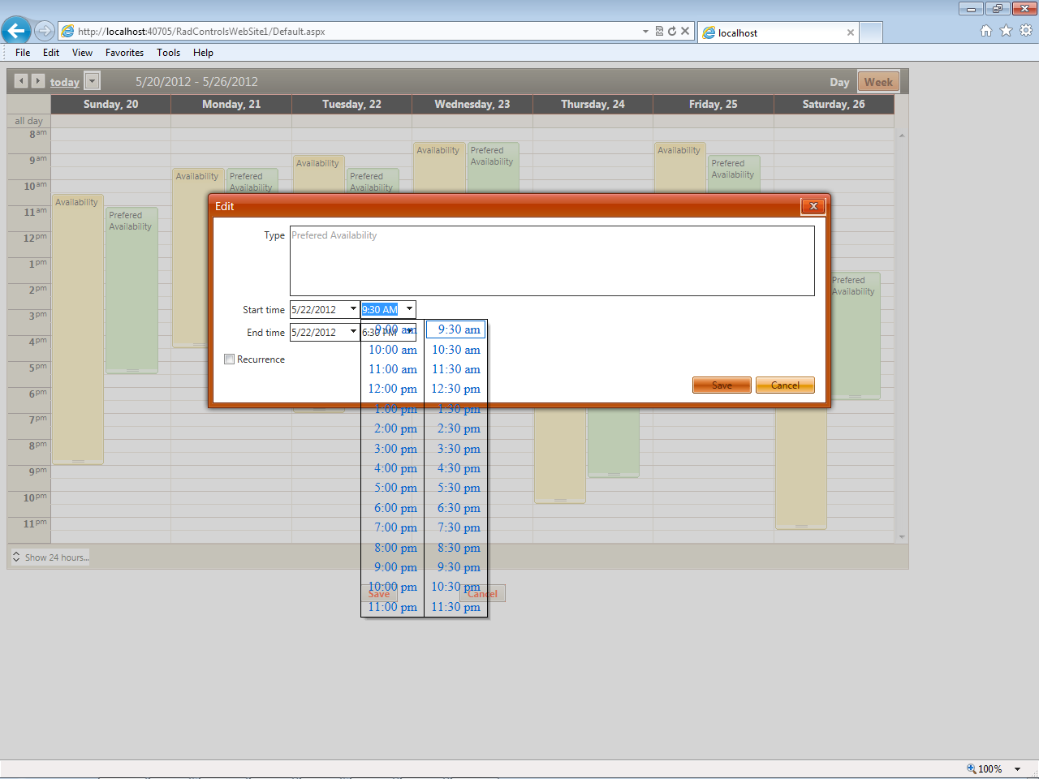This screenshot has width=1039, height=779.
Task: Open the End time date dropdown
Action: pos(353,332)
